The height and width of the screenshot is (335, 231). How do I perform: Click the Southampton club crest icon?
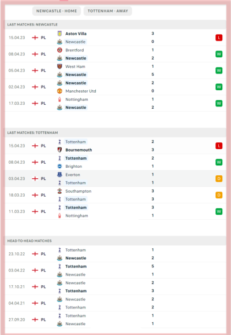point(59,191)
